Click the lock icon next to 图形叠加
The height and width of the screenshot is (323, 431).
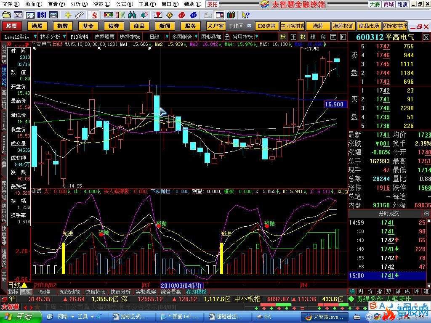click(227, 37)
